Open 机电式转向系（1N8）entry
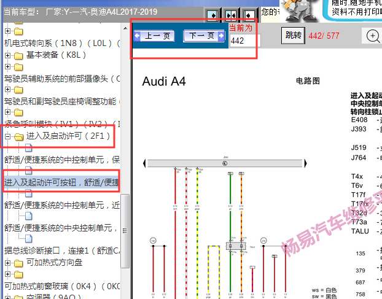Screen dimensions: 382x299 pos(62,44)
